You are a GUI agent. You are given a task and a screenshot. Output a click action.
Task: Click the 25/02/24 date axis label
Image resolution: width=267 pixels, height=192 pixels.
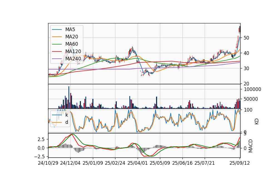click(115, 163)
